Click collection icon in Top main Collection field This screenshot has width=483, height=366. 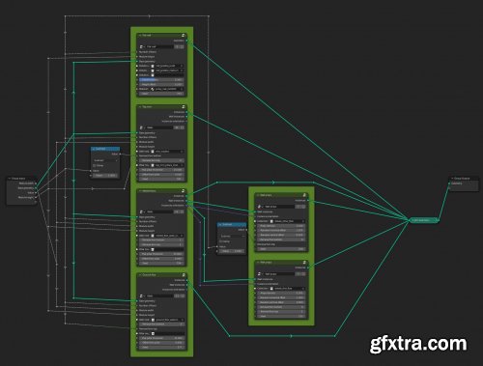pyautogui.click(x=153, y=151)
